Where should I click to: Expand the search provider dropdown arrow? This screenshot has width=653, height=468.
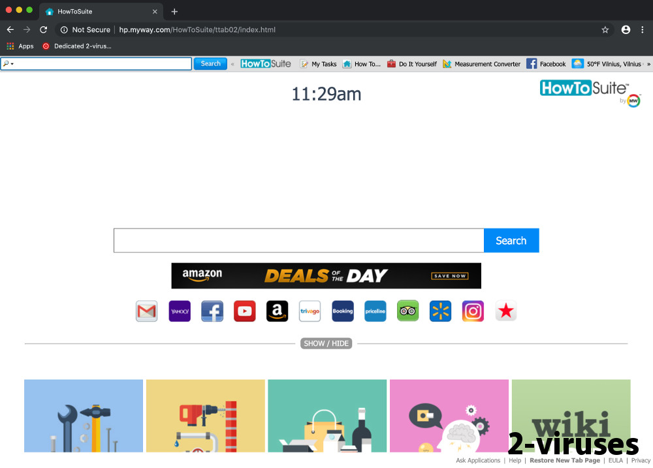click(x=11, y=63)
